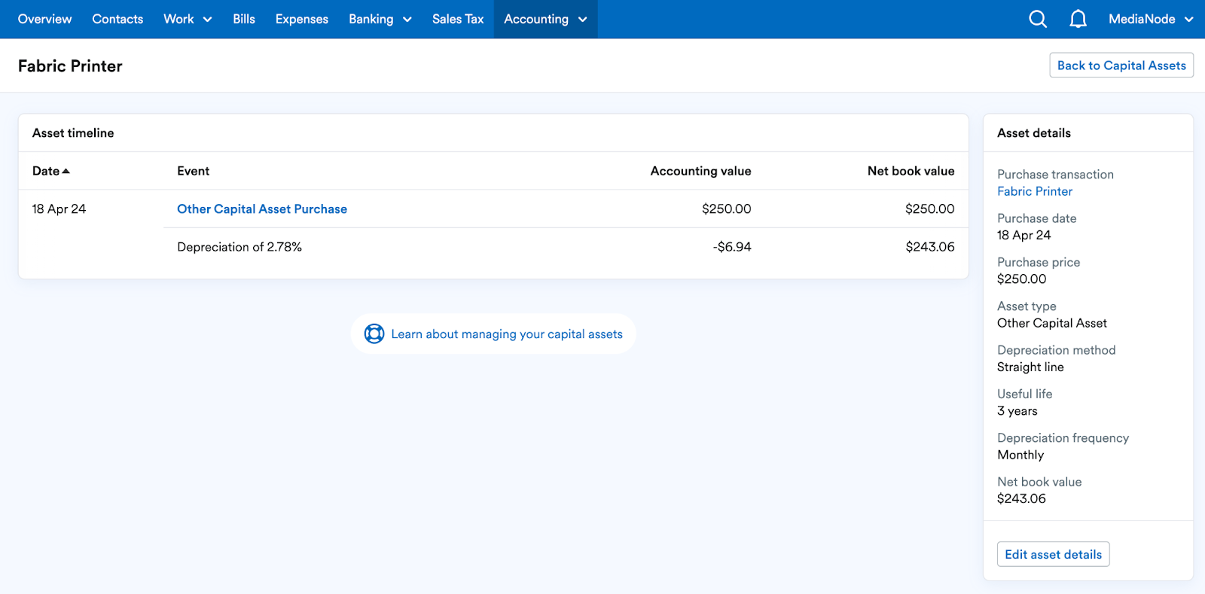1205x594 pixels.
Task: Open the Contacts section
Action: [x=117, y=19]
